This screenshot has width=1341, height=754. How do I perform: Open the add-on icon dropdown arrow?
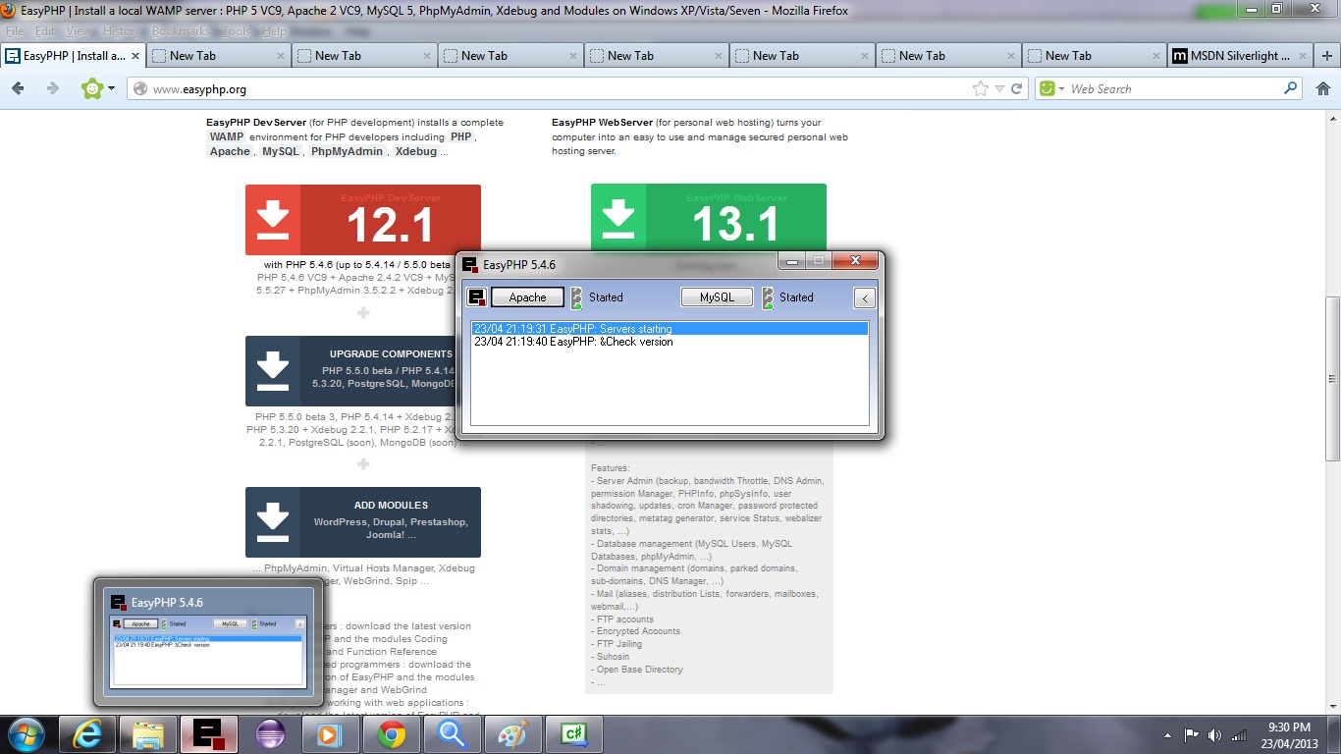coord(111,88)
